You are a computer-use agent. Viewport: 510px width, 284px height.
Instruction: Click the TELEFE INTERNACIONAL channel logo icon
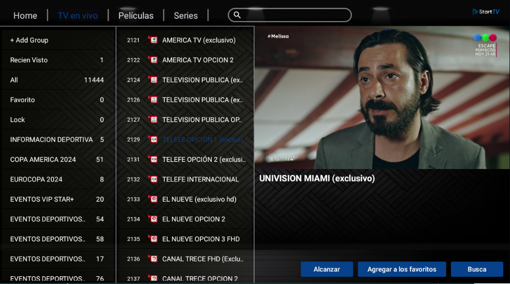pos(153,179)
